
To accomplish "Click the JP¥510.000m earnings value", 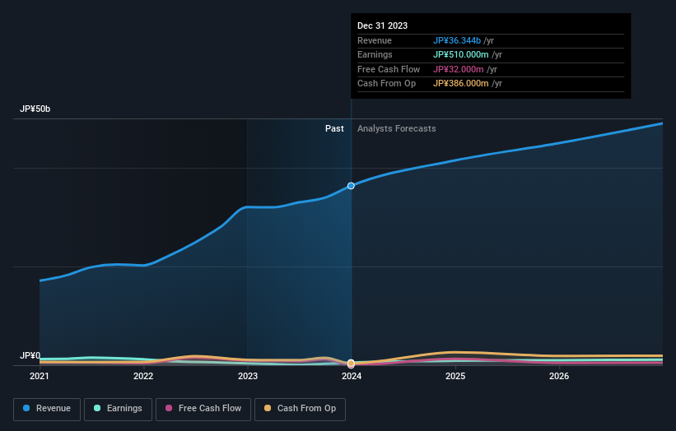I will click(x=460, y=54).
